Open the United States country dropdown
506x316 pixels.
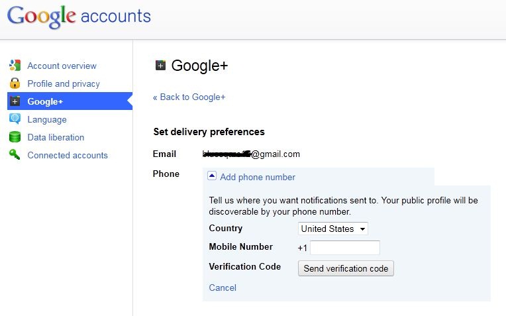(x=333, y=229)
